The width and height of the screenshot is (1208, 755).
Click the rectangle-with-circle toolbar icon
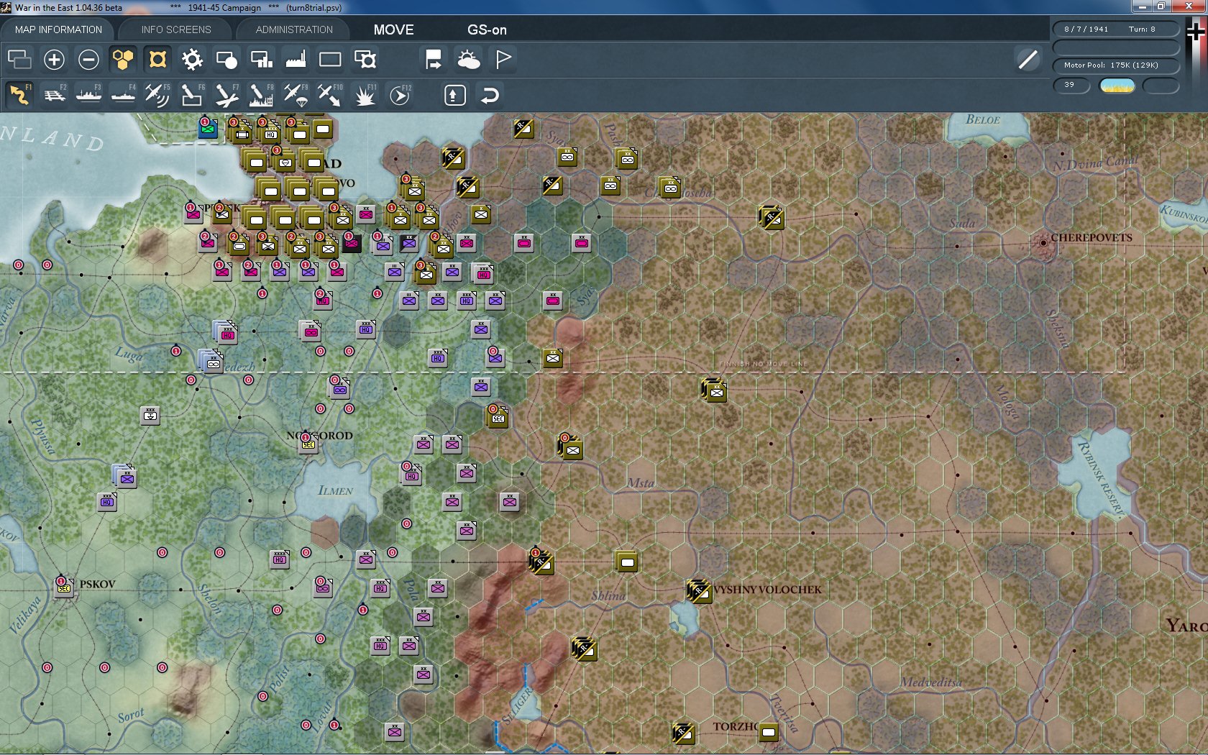click(226, 60)
